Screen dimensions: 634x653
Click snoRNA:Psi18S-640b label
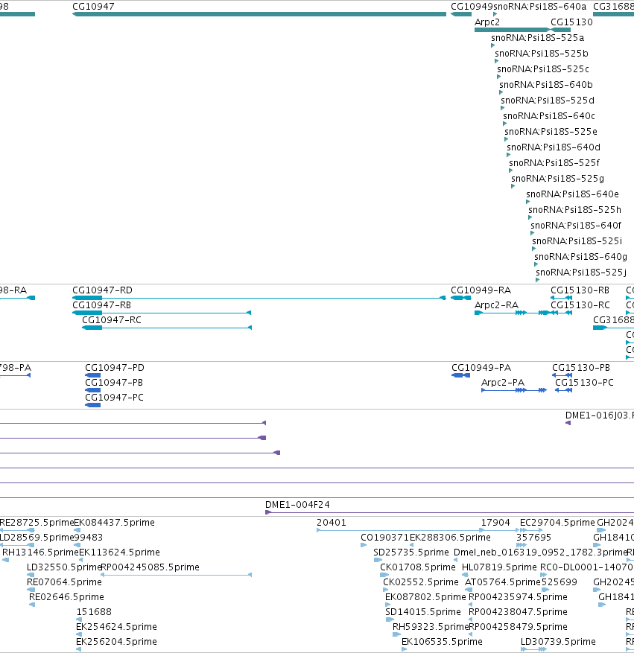[546, 85]
